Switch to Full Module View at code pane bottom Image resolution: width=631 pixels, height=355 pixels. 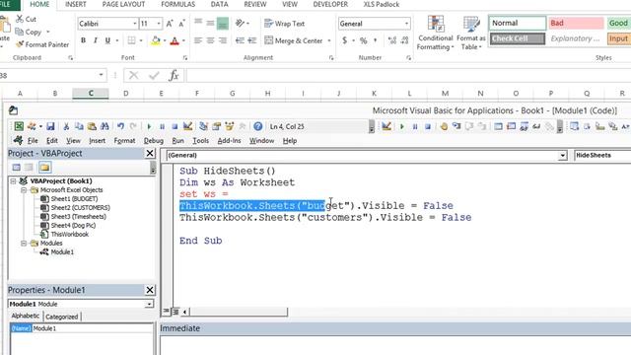pyautogui.click(x=175, y=312)
